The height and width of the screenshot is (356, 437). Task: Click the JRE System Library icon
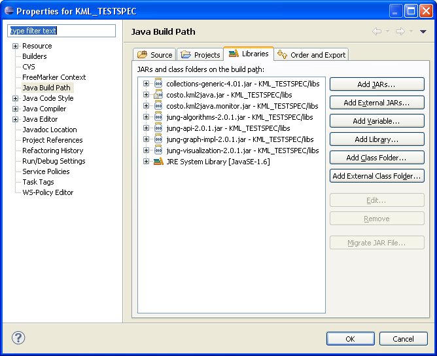158,162
